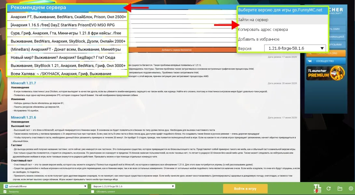The width and height of the screenshot is (355, 195).
Task: Select server 'Выживание, SkyBlock 1.21, Анархия, BedWars'
Action: (67, 66)
